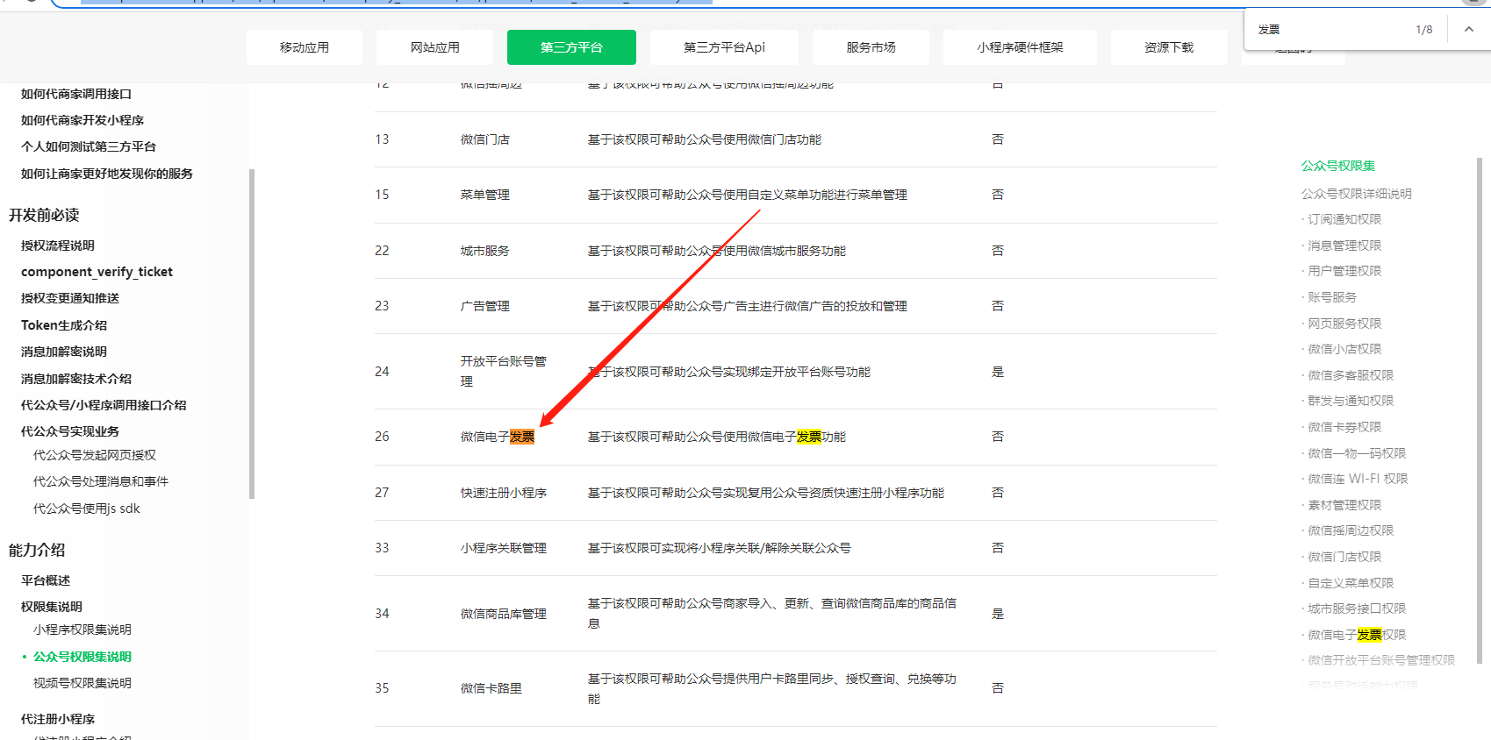Click the 小程序关联管理 table cell
Screen dimensions: 1491x740
504,548
